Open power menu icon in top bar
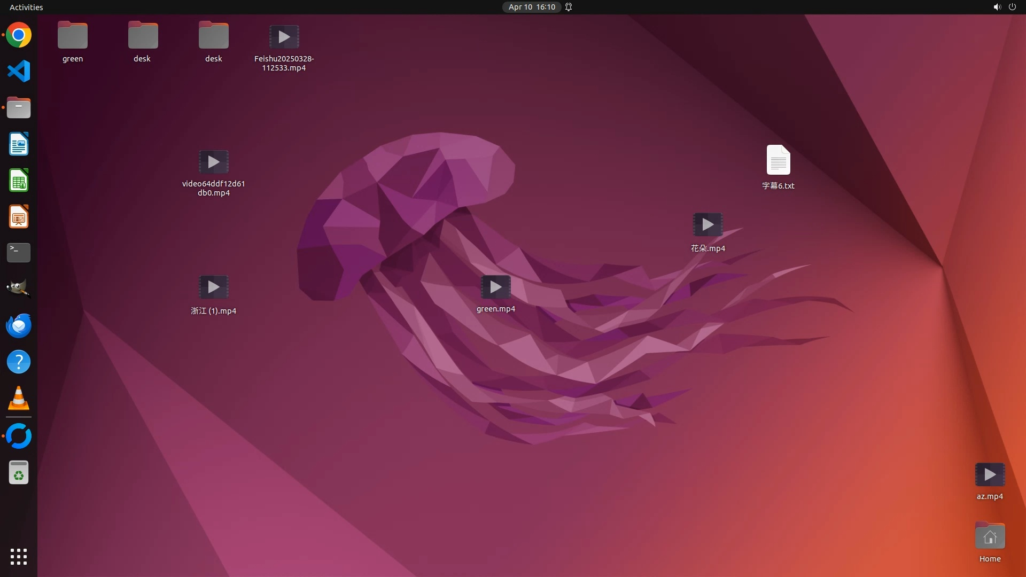The width and height of the screenshot is (1026, 577). tap(1012, 7)
